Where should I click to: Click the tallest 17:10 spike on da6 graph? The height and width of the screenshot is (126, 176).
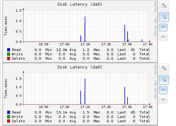click(x=85, y=92)
